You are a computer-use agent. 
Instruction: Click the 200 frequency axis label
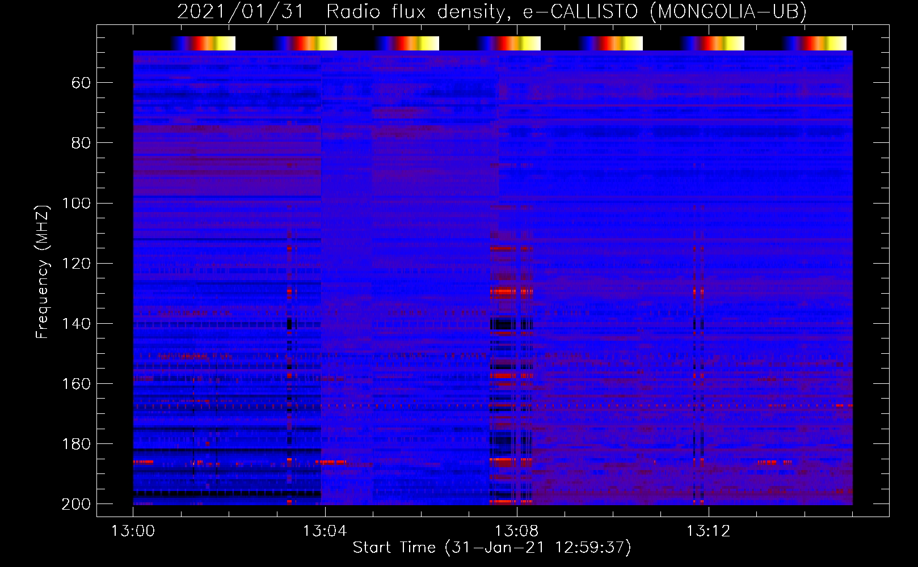(76, 503)
